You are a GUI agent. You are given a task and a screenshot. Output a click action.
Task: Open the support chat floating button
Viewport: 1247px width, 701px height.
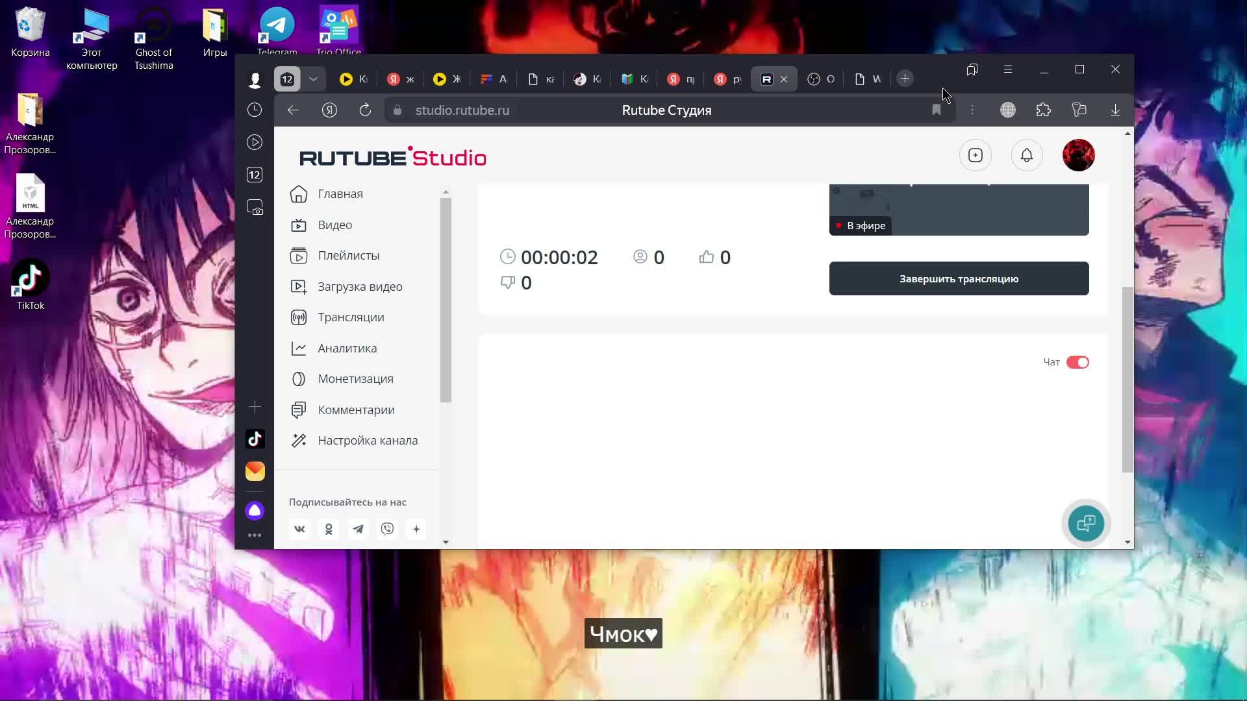pos(1086,523)
